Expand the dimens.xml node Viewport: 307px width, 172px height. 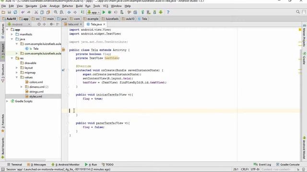[22, 87]
